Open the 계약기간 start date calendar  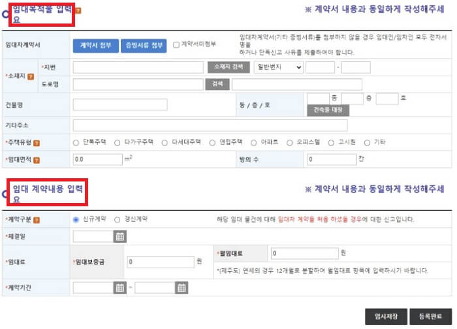119,288
